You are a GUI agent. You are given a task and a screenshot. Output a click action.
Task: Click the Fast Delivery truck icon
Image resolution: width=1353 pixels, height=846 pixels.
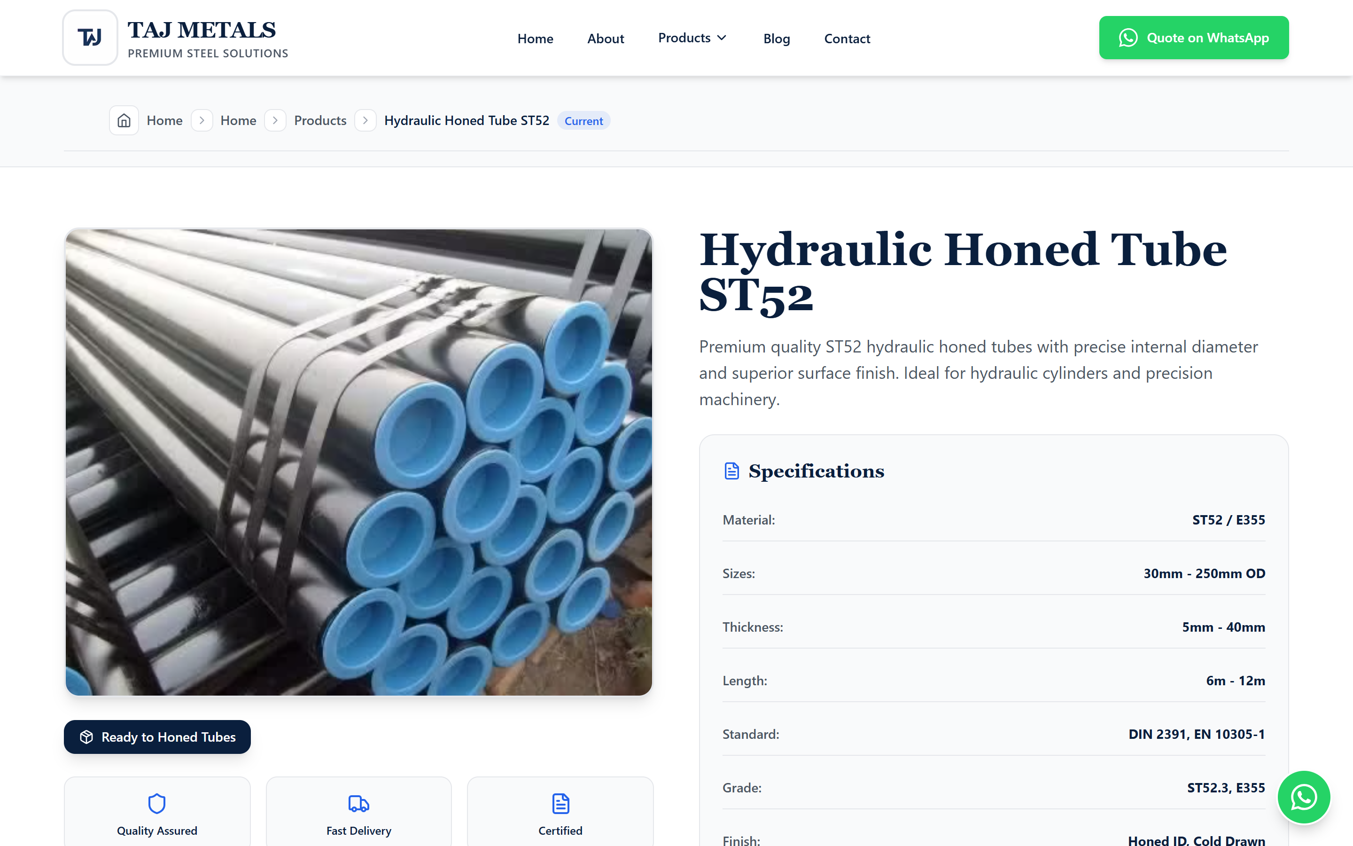(359, 804)
